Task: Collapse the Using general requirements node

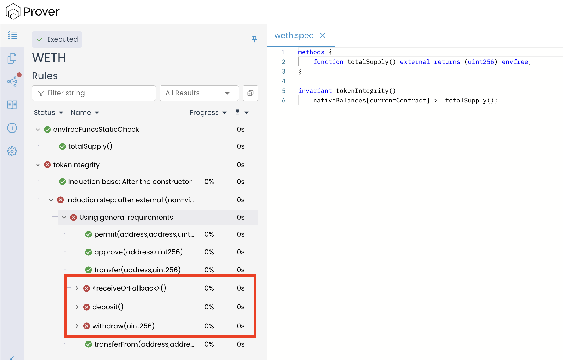Action: (x=64, y=217)
